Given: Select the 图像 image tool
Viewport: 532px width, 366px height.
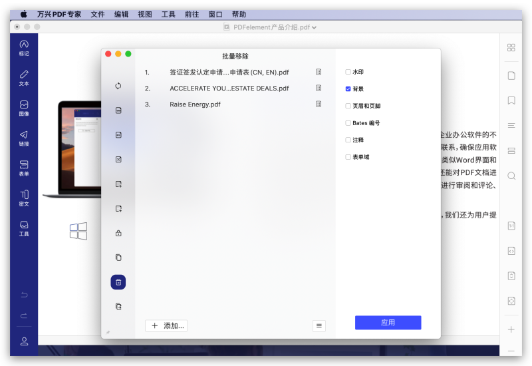Looking at the screenshot, I should tap(24, 108).
